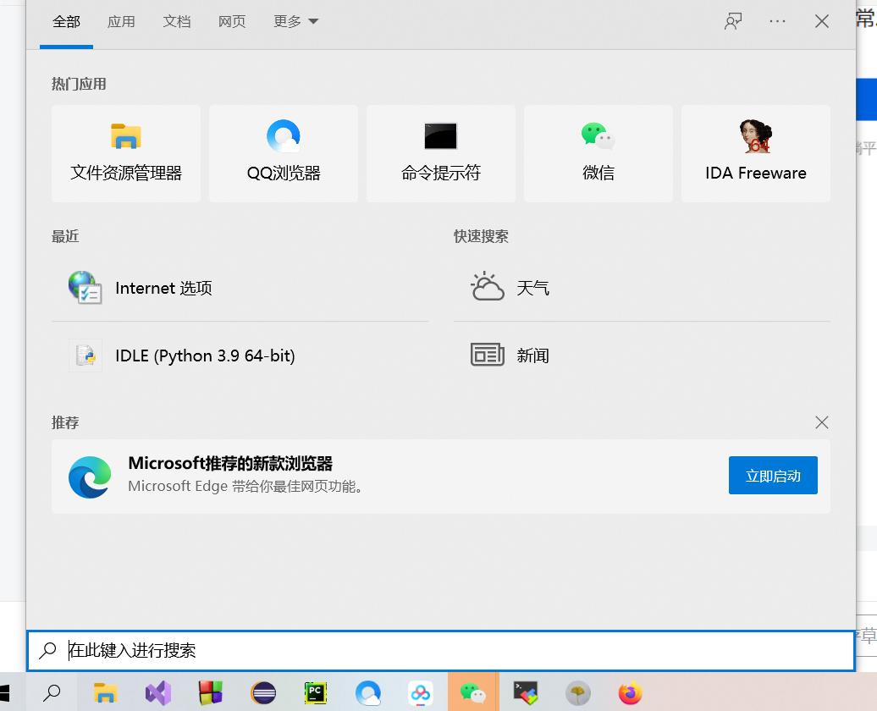Open 命令提示符 from top apps

(441, 153)
